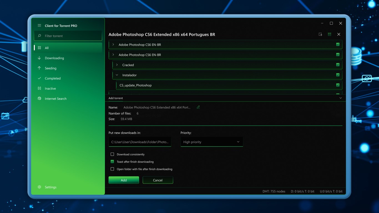Expand the Cracked folder chevron
Viewport: 379px width, 213px height.
pyautogui.click(x=117, y=65)
